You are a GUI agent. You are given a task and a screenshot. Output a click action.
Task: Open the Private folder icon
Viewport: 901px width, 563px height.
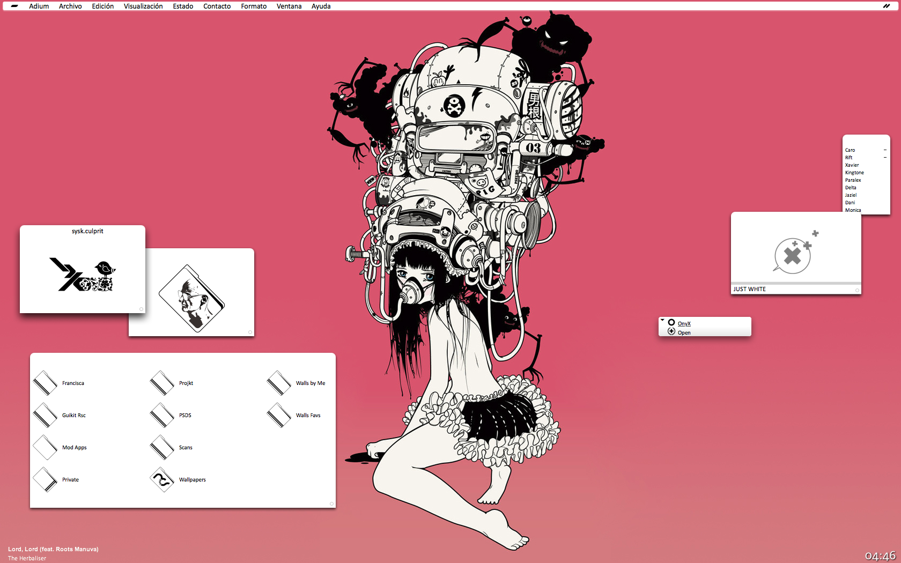[x=45, y=479]
